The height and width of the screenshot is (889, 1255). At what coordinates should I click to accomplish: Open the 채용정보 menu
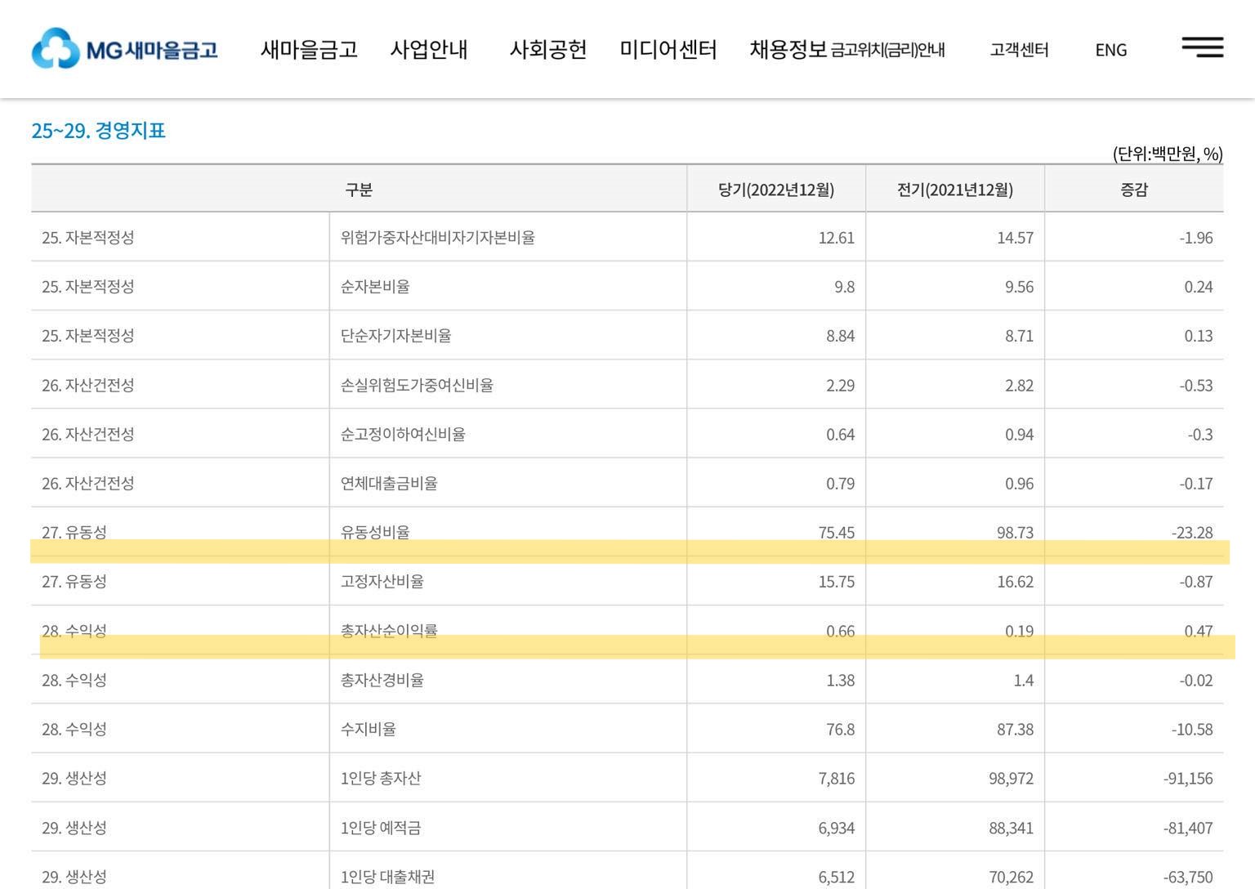tap(788, 50)
